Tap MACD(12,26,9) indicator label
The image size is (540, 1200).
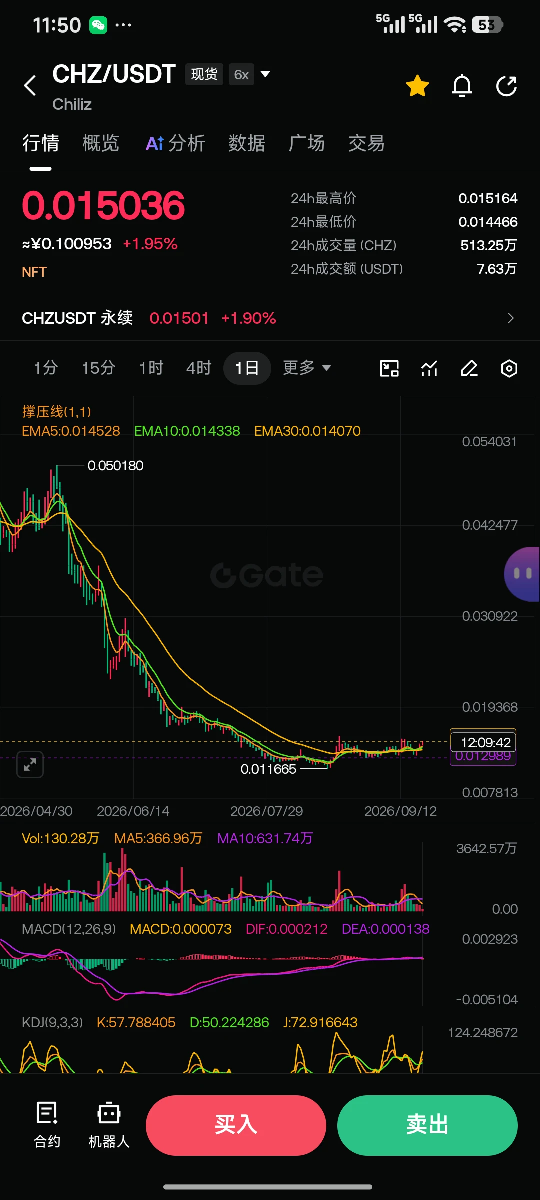tap(69, 929)
